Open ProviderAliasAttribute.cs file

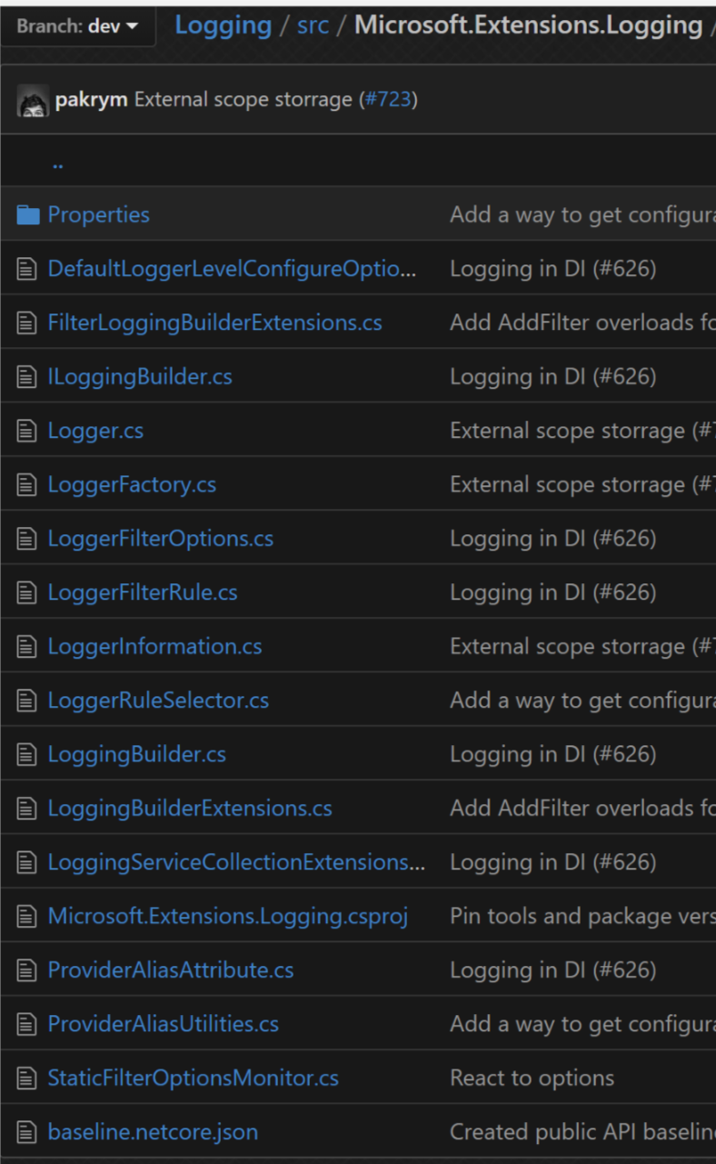(x=171, y=970)
